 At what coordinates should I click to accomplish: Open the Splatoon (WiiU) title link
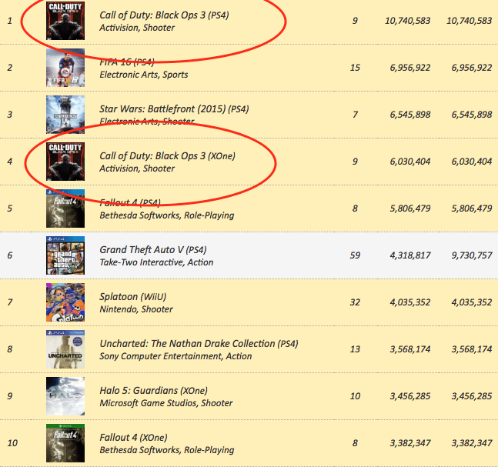point(132,297)
